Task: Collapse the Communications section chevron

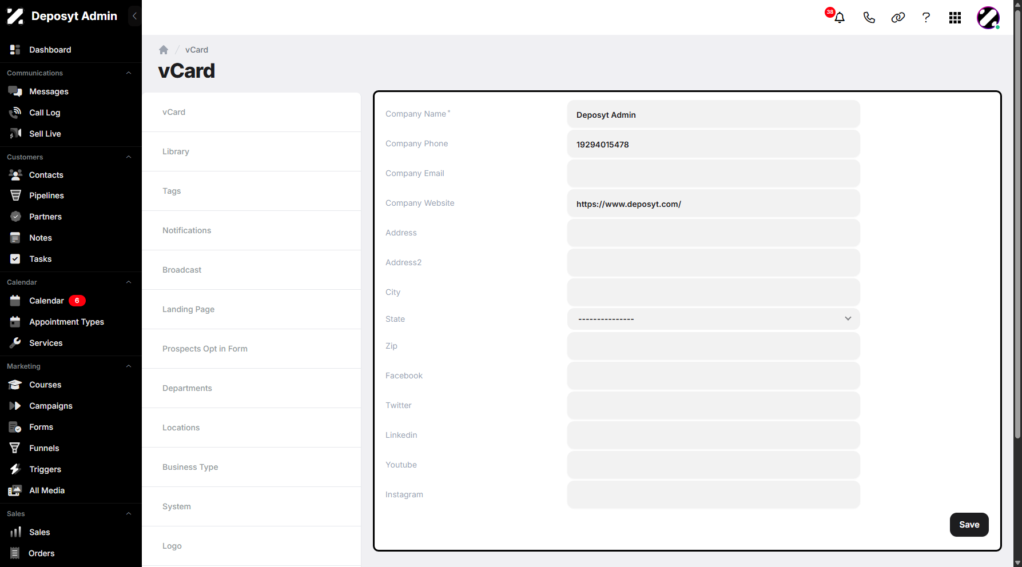Action: pyautogui.click(x=129, y=73)
